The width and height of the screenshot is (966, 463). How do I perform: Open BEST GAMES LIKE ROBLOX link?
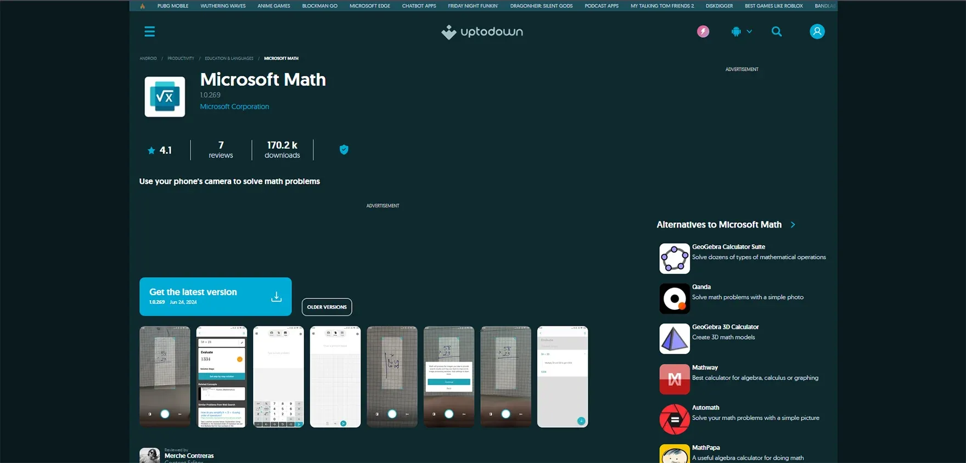click(x=773, y=6)
